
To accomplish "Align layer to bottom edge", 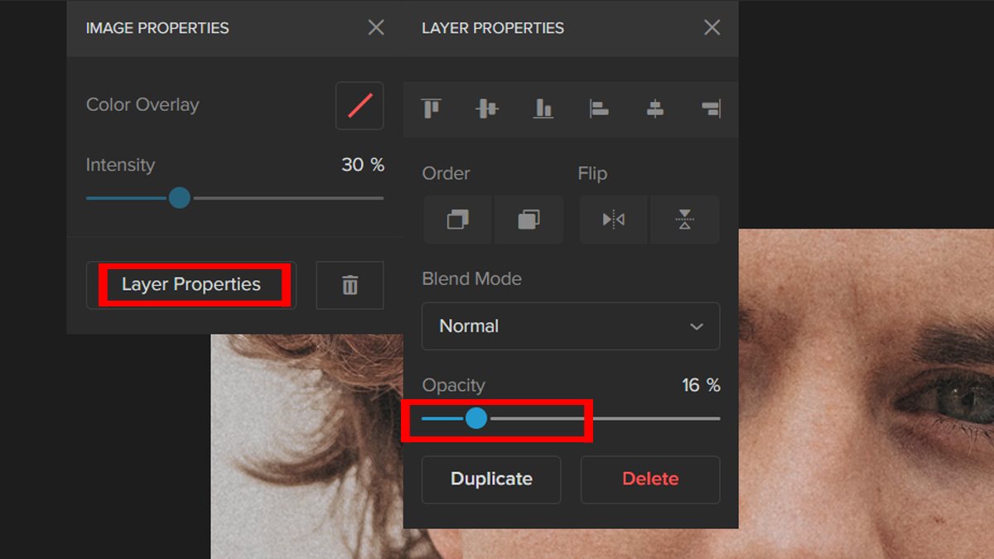I will tap(543, 108).
